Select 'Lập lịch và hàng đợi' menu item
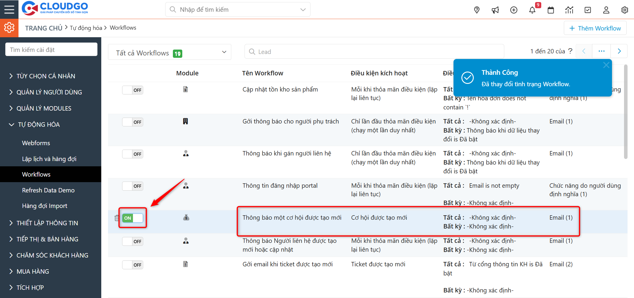The height and width of the screenshot is (298, 634). click(49, 159)
